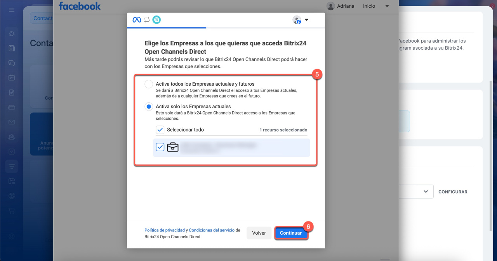Click the briefcase icon in the business row

click(173, 147)
